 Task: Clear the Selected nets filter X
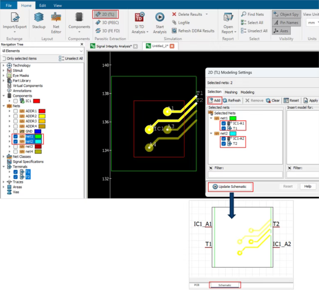pos(211,168)
